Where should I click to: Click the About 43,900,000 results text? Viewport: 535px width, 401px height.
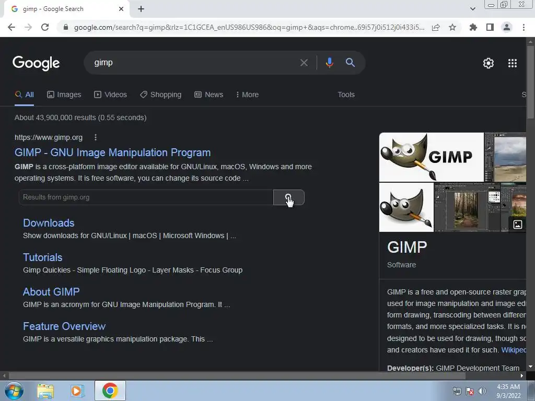[x=80, y=117]
